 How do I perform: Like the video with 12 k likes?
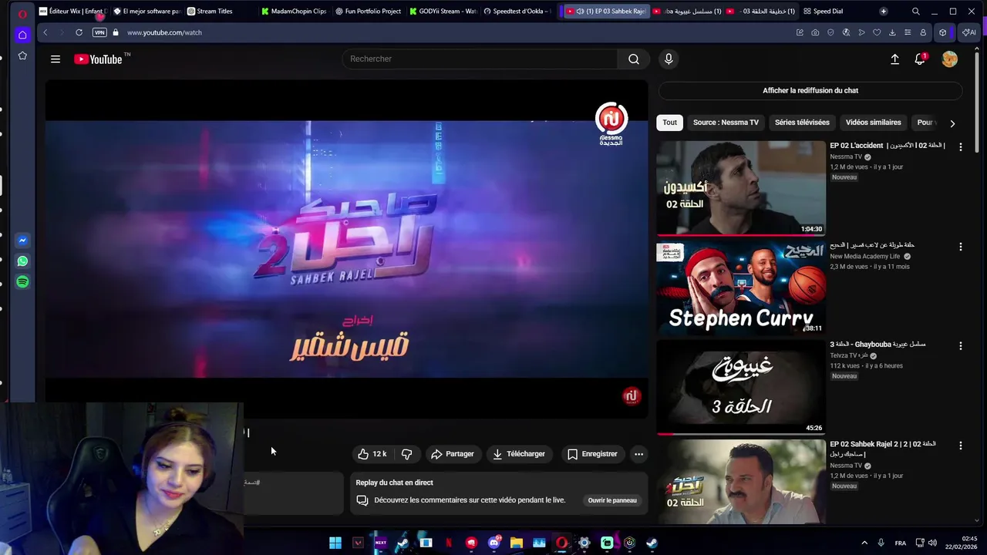pos(372,454)
